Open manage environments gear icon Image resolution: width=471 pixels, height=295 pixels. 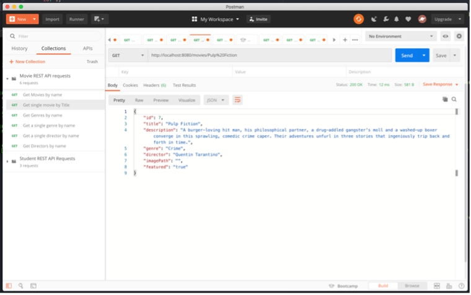point(459,37)
